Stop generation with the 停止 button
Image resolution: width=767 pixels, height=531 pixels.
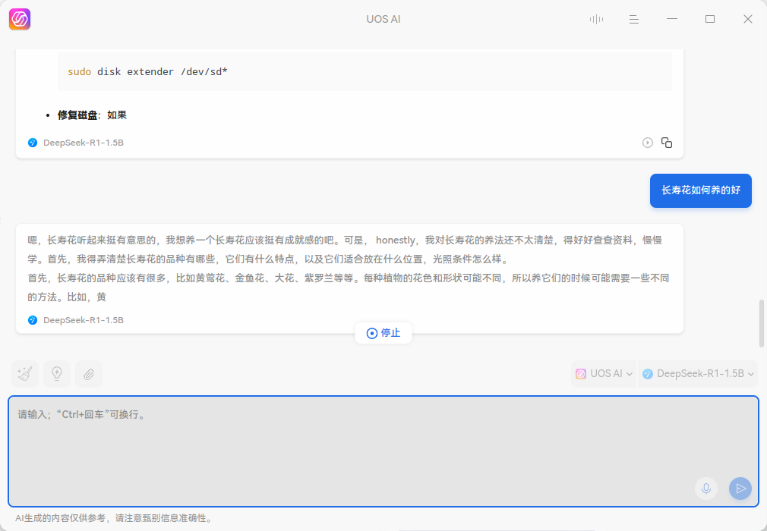click(383, 333)
